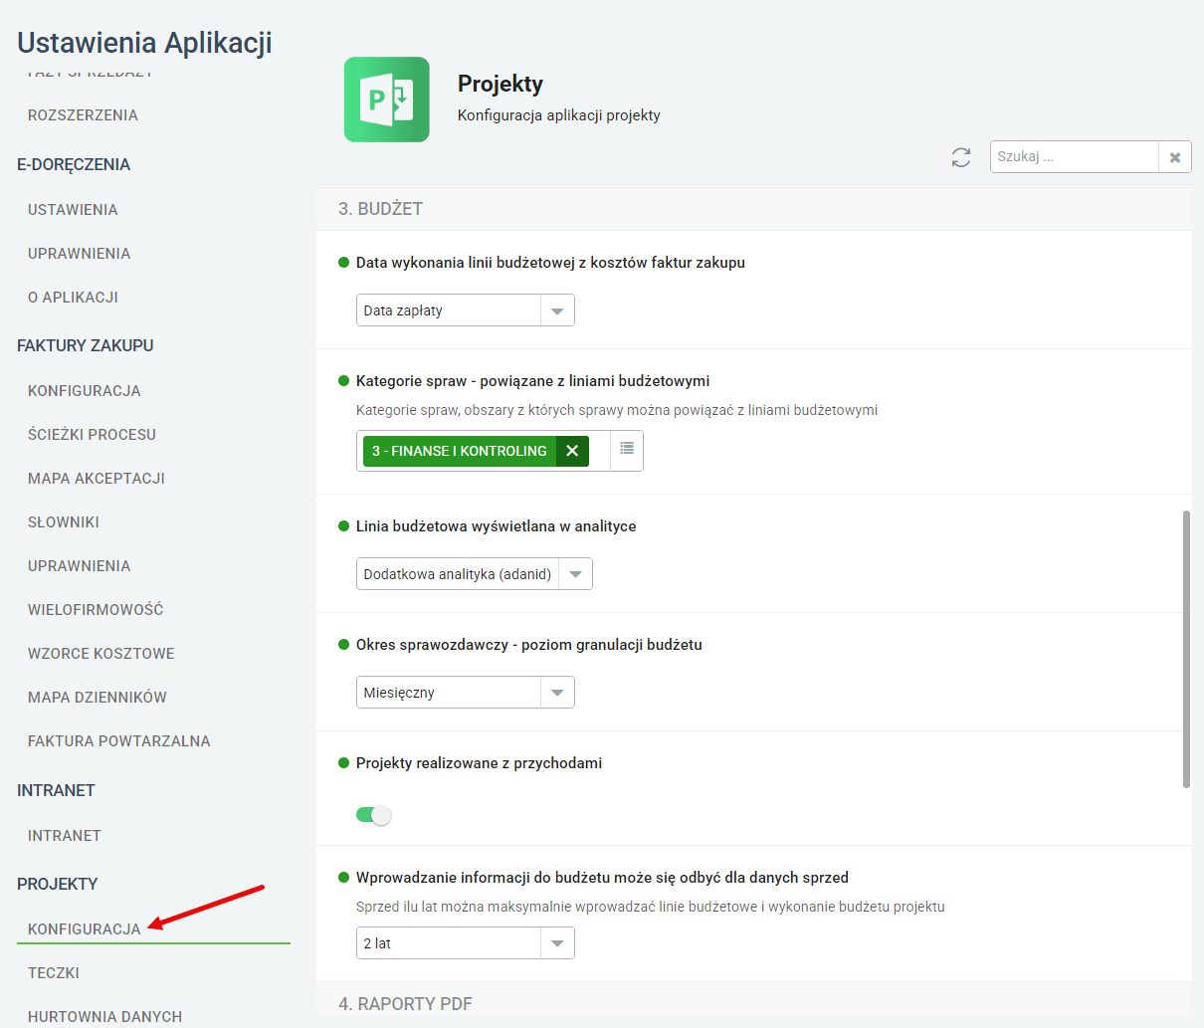Viewport: 1204px width, 1028px height.
Task: Open O APLIKACJI in sidebar
Action: coord(73,298)
